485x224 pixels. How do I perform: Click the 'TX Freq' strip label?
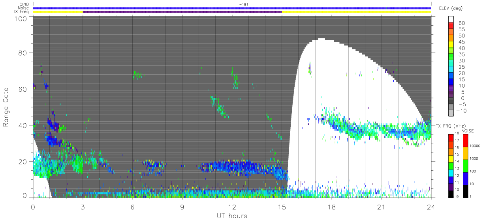coord(21,12)
